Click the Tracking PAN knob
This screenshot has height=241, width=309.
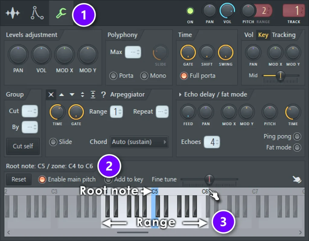point(253,52)
